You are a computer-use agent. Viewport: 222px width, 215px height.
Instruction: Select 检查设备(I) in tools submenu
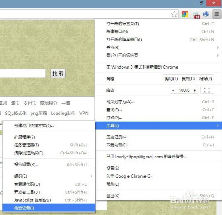point(49,208)
